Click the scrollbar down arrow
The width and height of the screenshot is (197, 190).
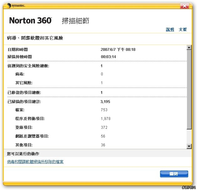click(189, 146)
